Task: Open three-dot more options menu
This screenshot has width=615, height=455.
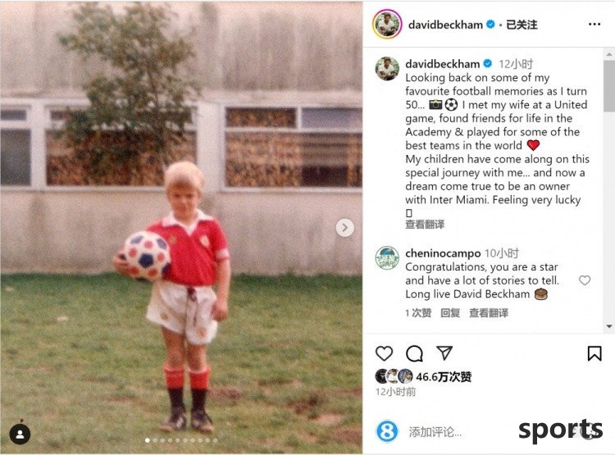Action: pos(594,25)
